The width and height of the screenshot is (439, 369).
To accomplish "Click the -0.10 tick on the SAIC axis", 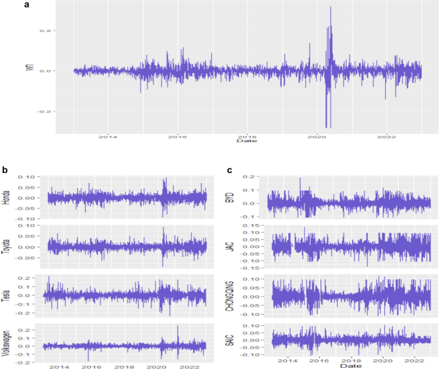I will (251, 355).
